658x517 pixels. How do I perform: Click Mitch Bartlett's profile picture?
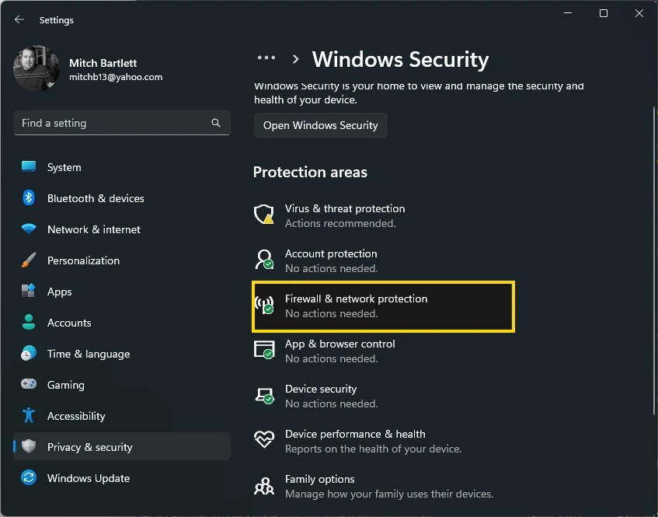point(36,68)
